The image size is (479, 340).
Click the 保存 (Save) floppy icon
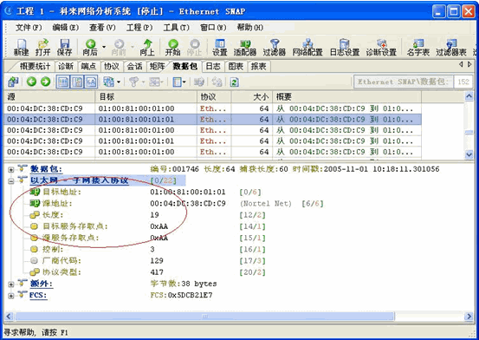click(x=64, y=47)
